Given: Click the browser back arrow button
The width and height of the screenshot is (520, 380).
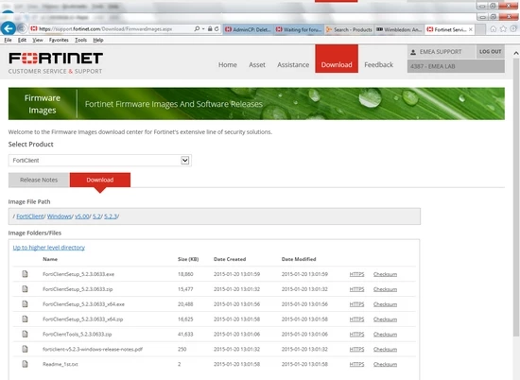Looking at the screenshot, I should point(9,28).
